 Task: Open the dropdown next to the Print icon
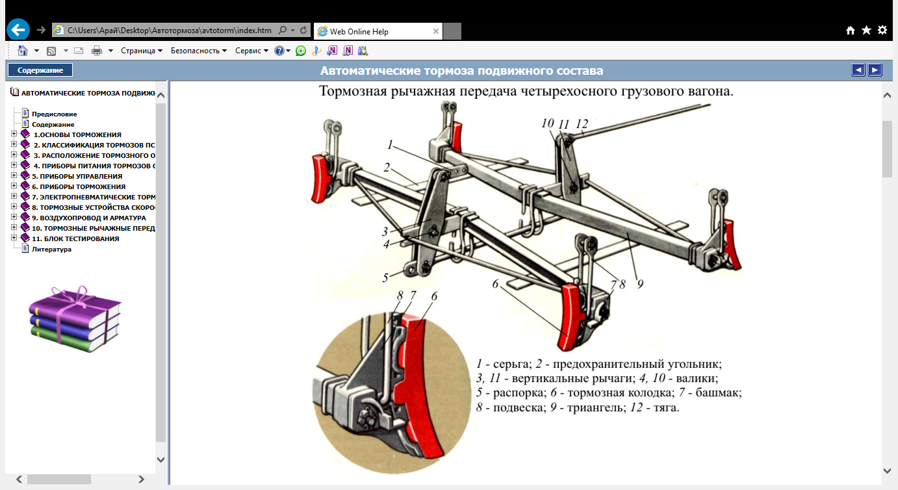click(110, 51)
